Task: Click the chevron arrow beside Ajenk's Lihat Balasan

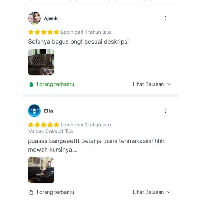Action: (169, 84)
